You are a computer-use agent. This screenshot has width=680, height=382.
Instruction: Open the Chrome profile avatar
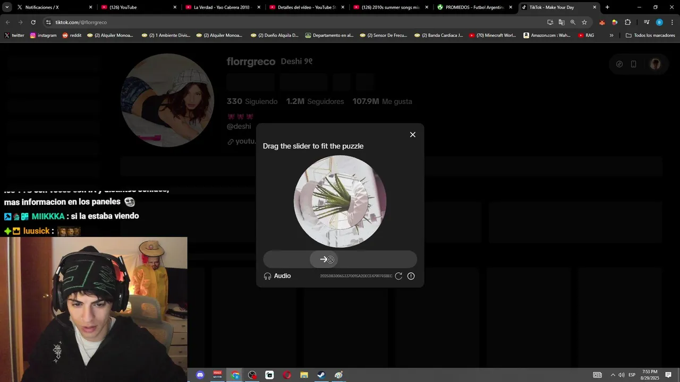pos(659,22)
